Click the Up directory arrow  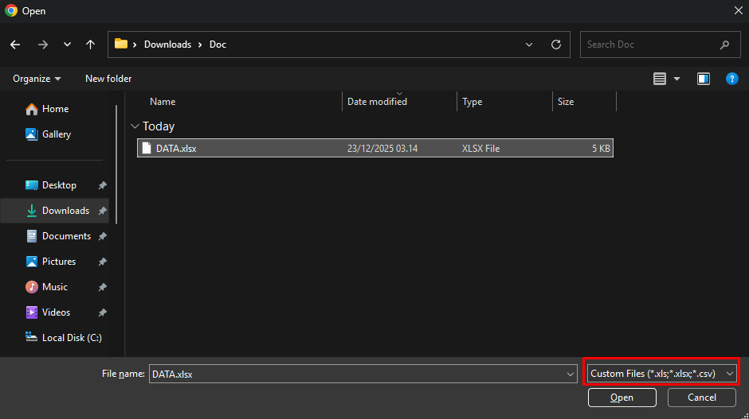[91, 45]
